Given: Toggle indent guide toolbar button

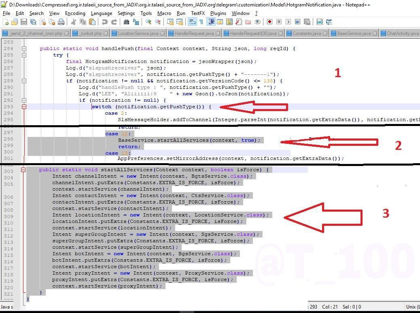Looking at the screenshot, I should pos(211,22).
